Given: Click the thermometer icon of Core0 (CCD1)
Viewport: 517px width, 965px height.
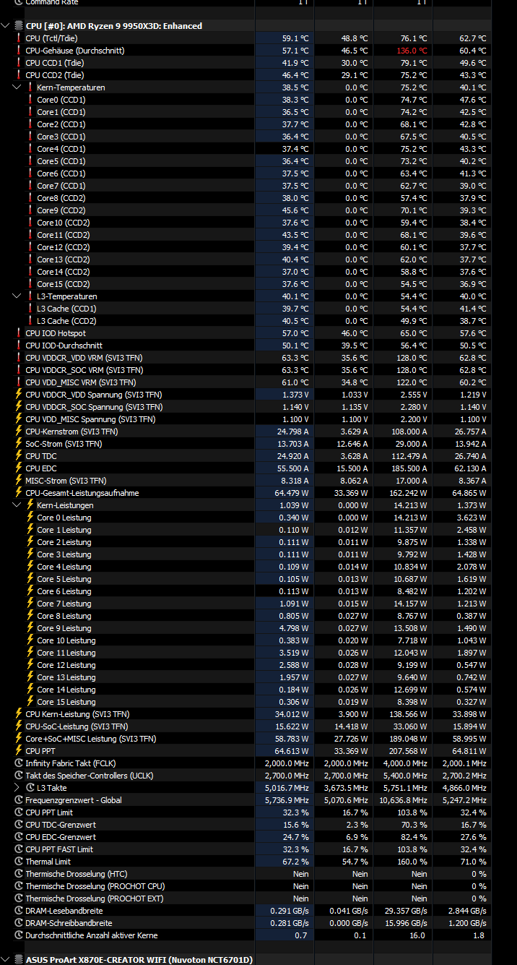Looking at the screenshot, I should click(30, 100).
